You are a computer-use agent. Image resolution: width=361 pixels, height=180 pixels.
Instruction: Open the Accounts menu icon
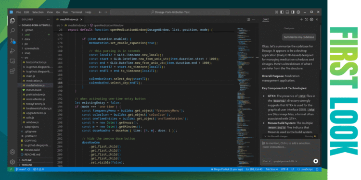tap(13, 152)
